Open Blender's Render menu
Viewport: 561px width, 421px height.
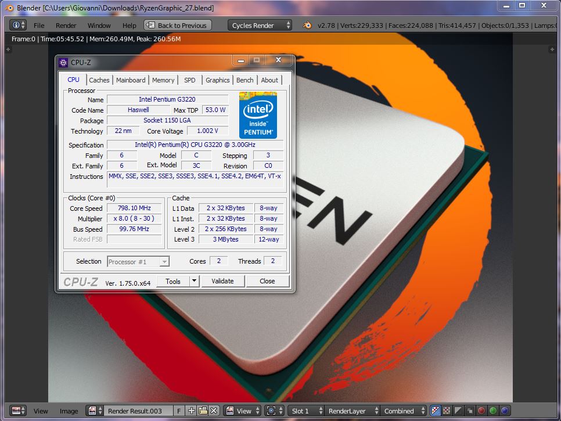tap(66, 26)
